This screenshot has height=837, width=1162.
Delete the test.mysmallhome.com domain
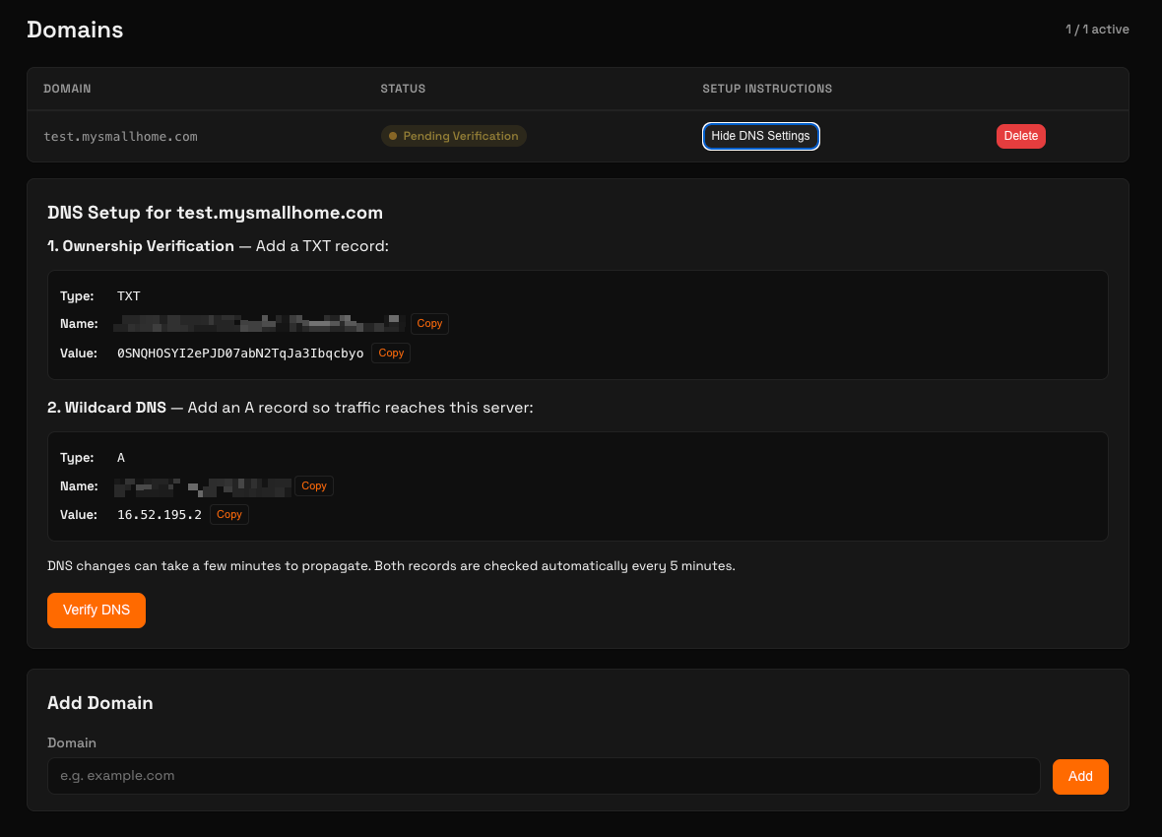point(1020,136)
